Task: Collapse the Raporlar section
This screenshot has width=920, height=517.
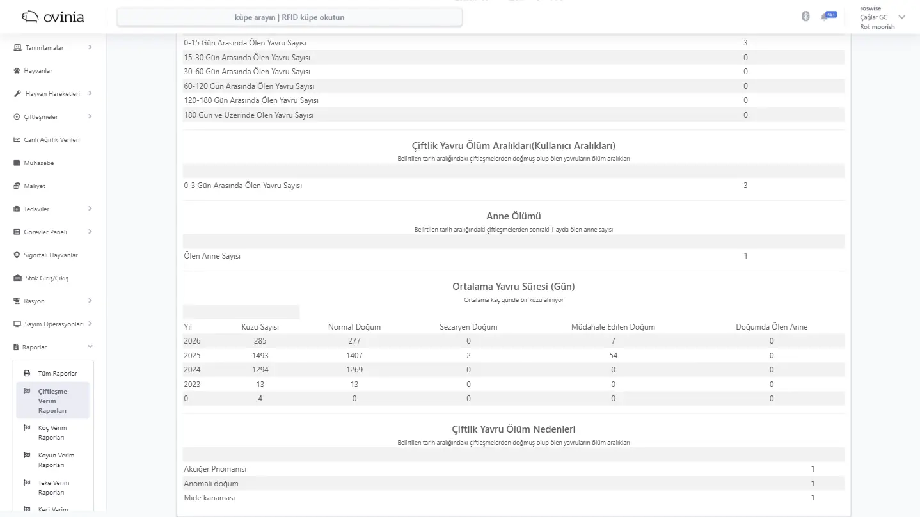Action: click(90, 347)
